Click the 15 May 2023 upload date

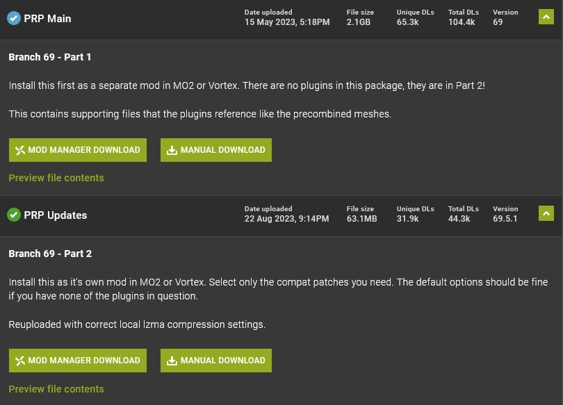coord(287,22)
